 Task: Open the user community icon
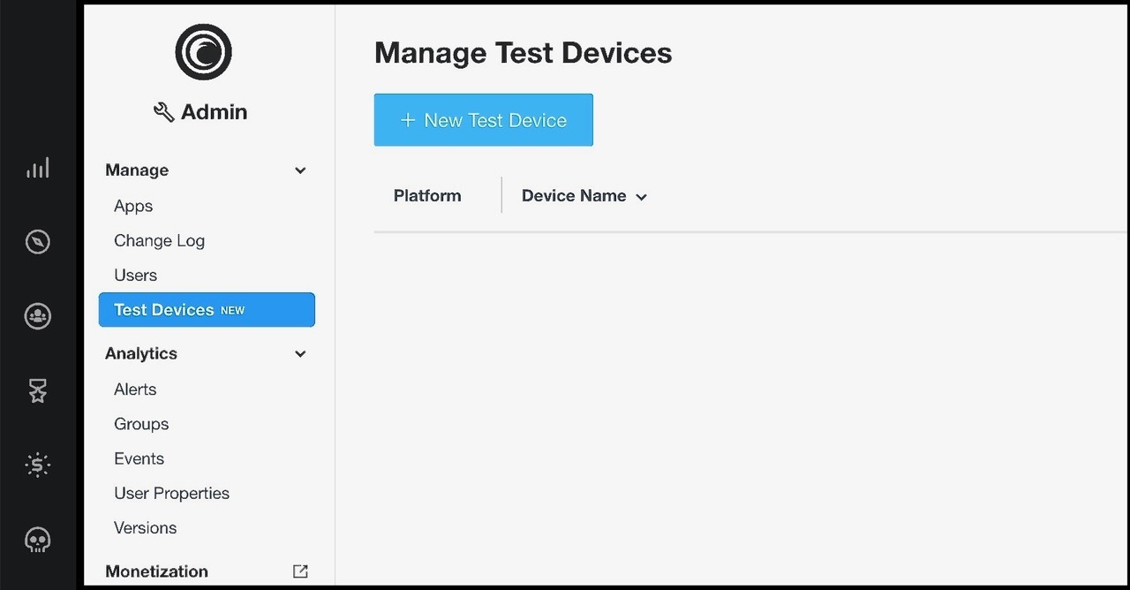click(38, 316)
